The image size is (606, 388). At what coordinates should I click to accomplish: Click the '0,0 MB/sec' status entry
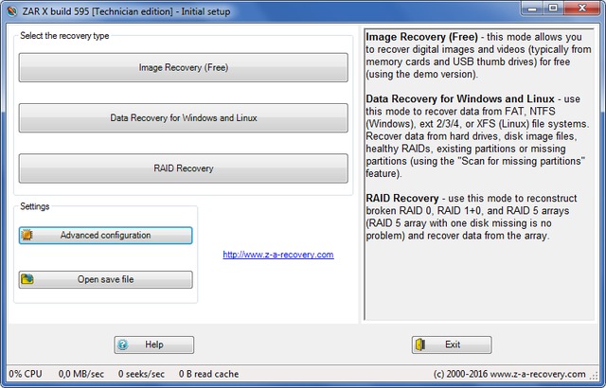pos(81,374)
